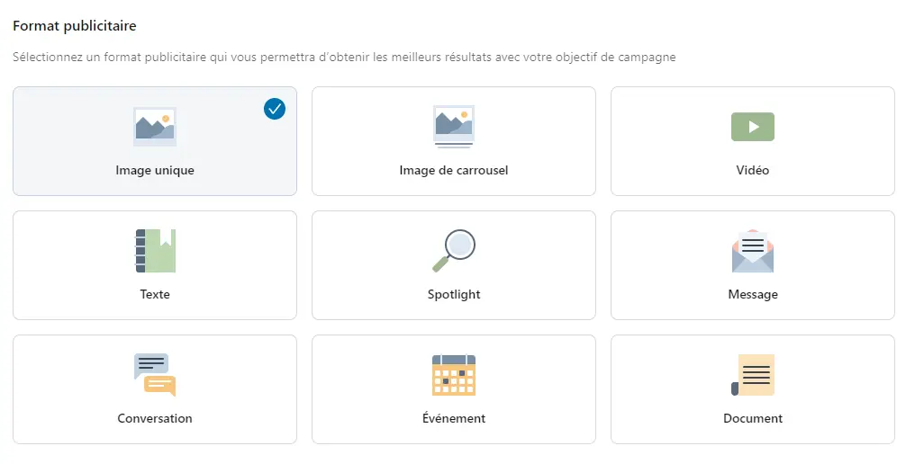Screen dimensions: 915x464
Task: Click the carousel image icon
Action: pos(454,127)
